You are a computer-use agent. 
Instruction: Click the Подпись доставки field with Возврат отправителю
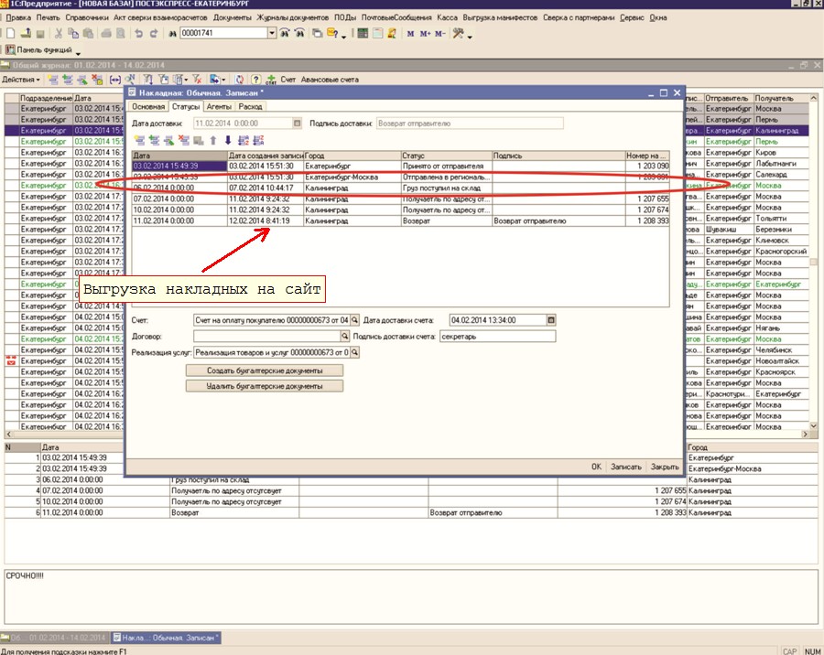(x=470, y=123)
